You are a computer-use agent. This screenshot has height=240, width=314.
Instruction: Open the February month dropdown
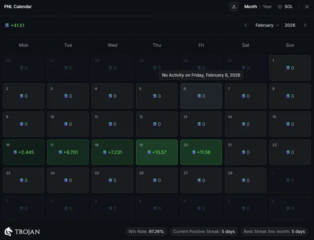[267, 25]
